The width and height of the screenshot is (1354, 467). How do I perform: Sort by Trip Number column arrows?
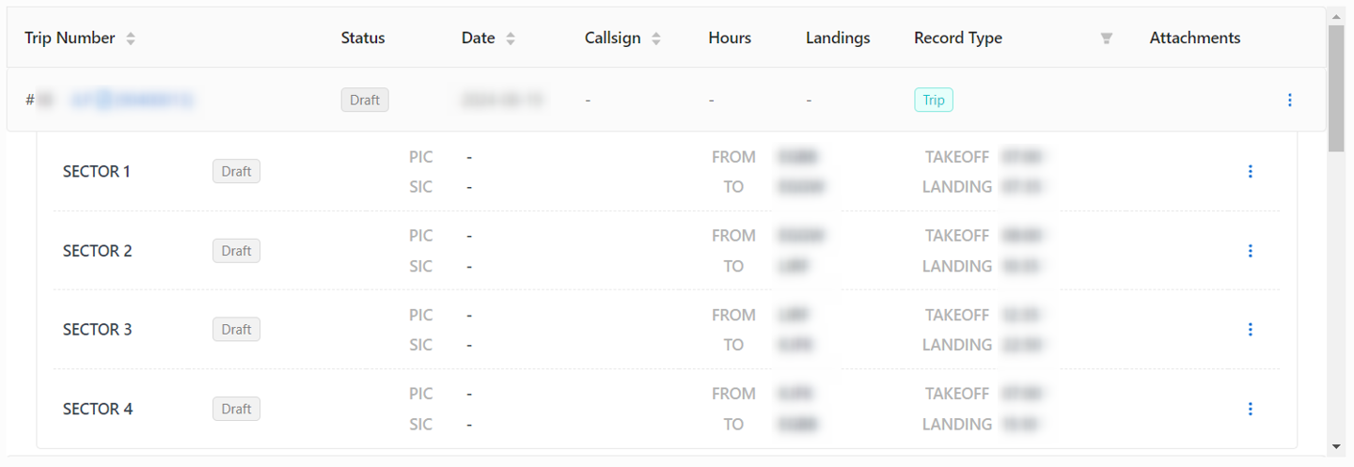pos(131,39)
